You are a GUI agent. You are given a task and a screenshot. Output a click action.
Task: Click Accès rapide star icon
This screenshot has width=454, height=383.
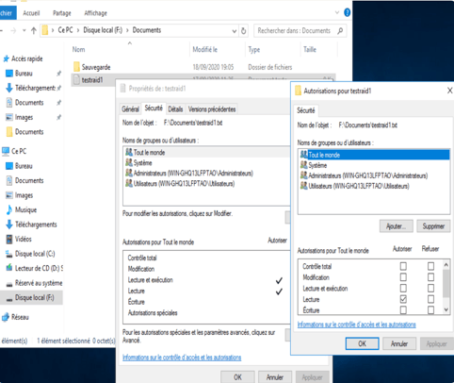coord(6,58)
